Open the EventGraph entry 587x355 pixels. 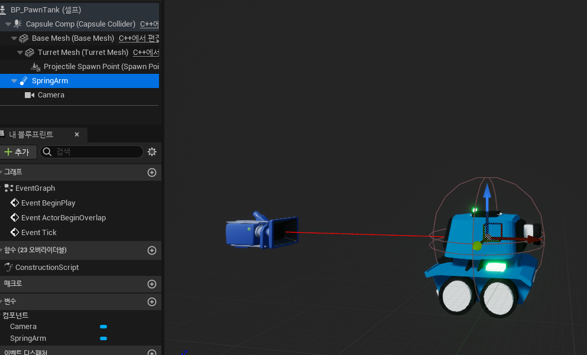[35, 188]
